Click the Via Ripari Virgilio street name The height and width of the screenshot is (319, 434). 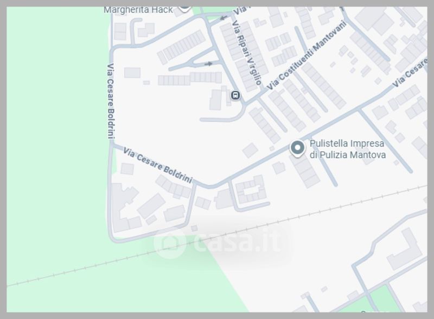pos(247,53)
